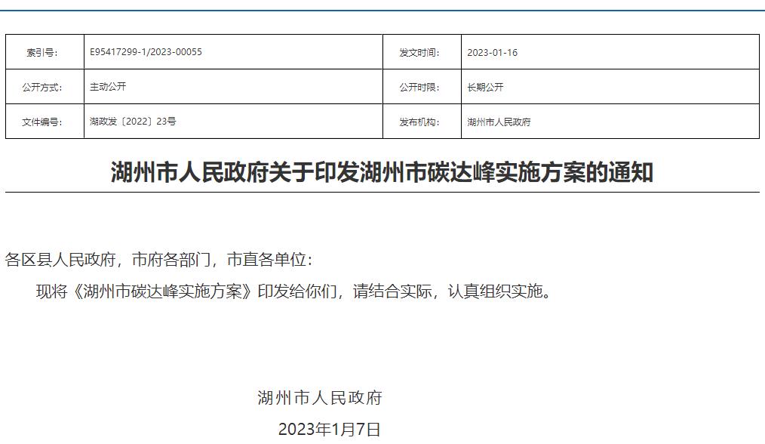Select the 主动公开 value cell
Image resolution: width=765 pixels, height=444 pixels.
pos(108,87)
